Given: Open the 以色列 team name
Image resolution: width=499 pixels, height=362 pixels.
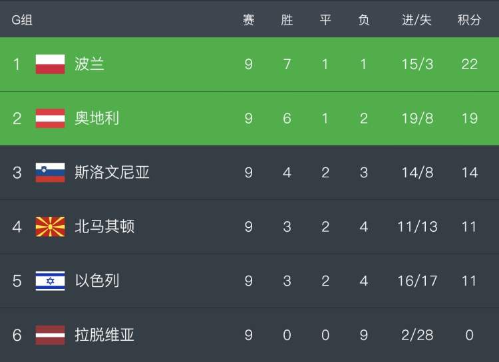Looking at the screenshot, I should (x=97, y=281).
